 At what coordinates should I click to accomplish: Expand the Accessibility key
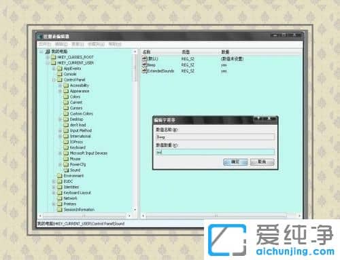pyautogui.click(x=60, y=86)
